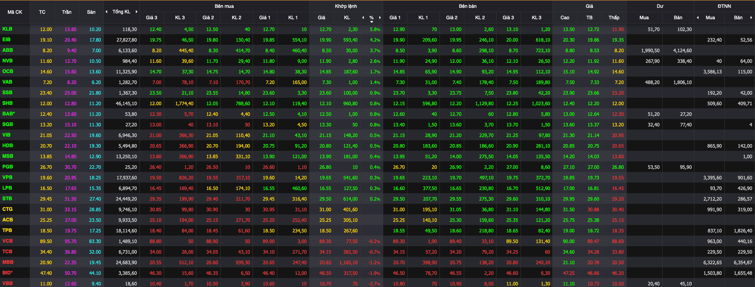Click left arrow before ĐTNN Mua header
Image resolution: width=755 pixels, height=287 pixels.
[698, 18]
